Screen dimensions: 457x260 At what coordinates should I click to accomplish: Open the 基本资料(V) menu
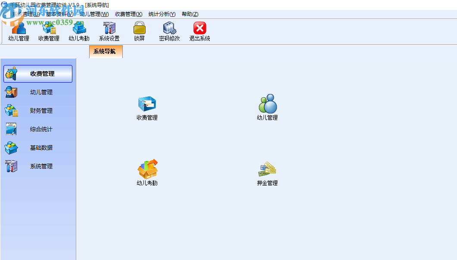click(59, 14)
